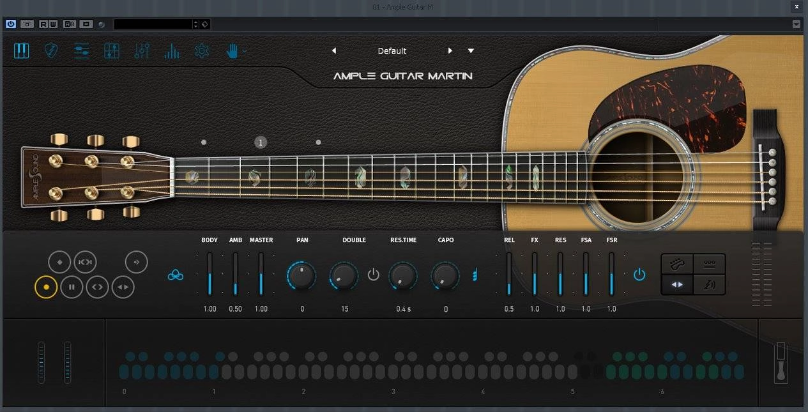Screen dimensions: 808x412
Task: Open the preset list dropdown triangle
Action: (x=471, y=51)
